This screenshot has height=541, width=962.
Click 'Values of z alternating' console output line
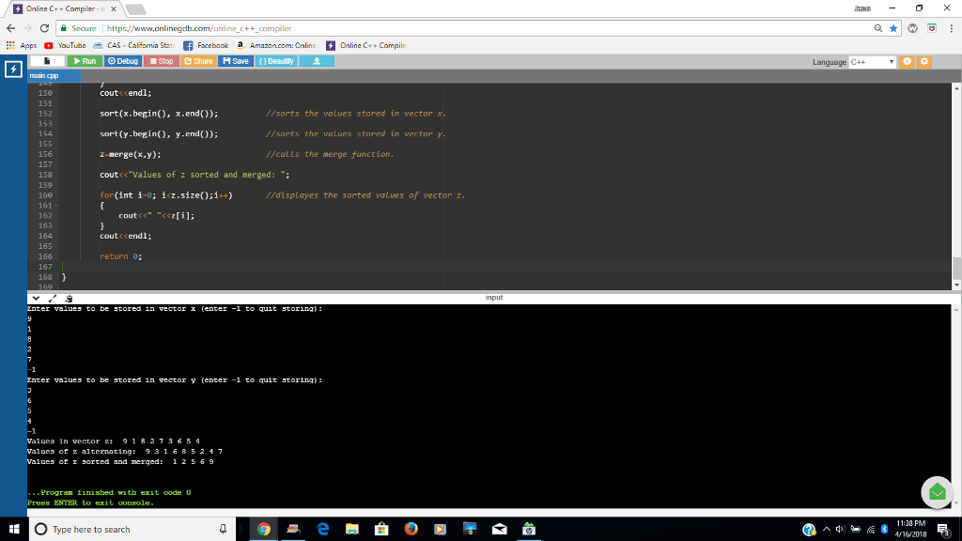point(125,452)
